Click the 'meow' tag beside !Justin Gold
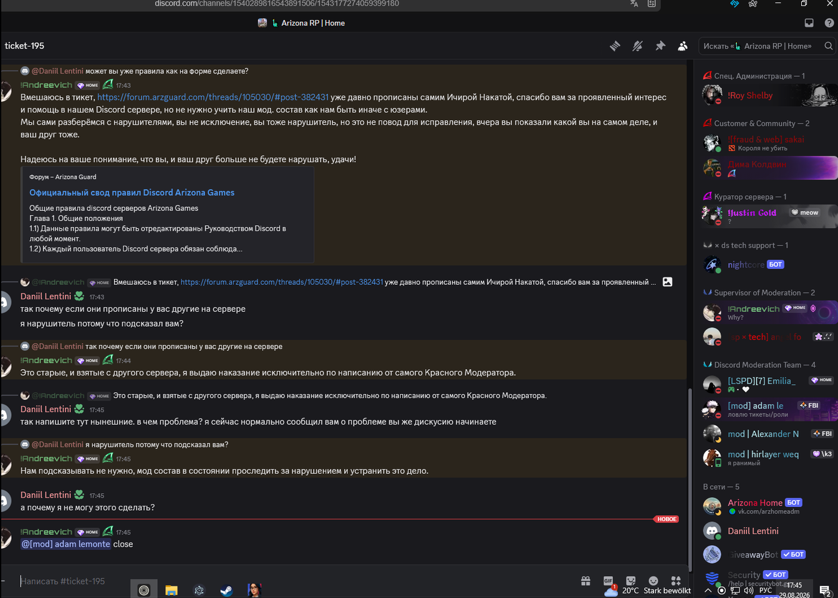 coord(805,213)
